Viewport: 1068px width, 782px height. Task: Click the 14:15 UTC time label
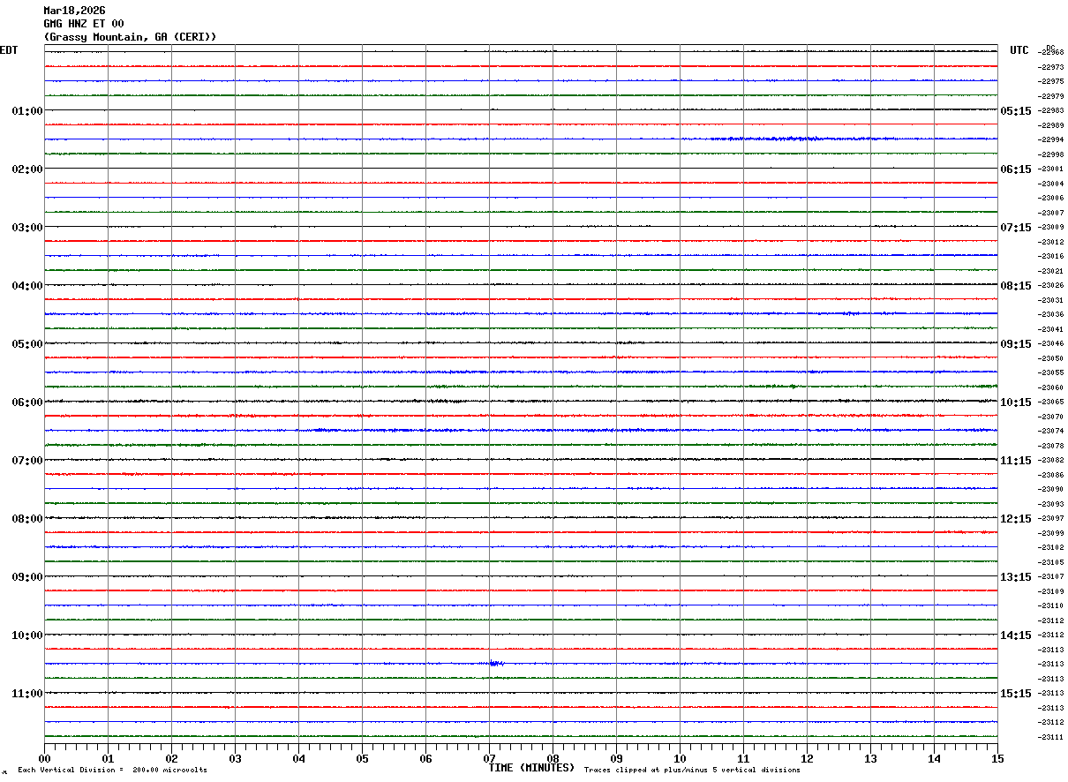coord(1016,635)
